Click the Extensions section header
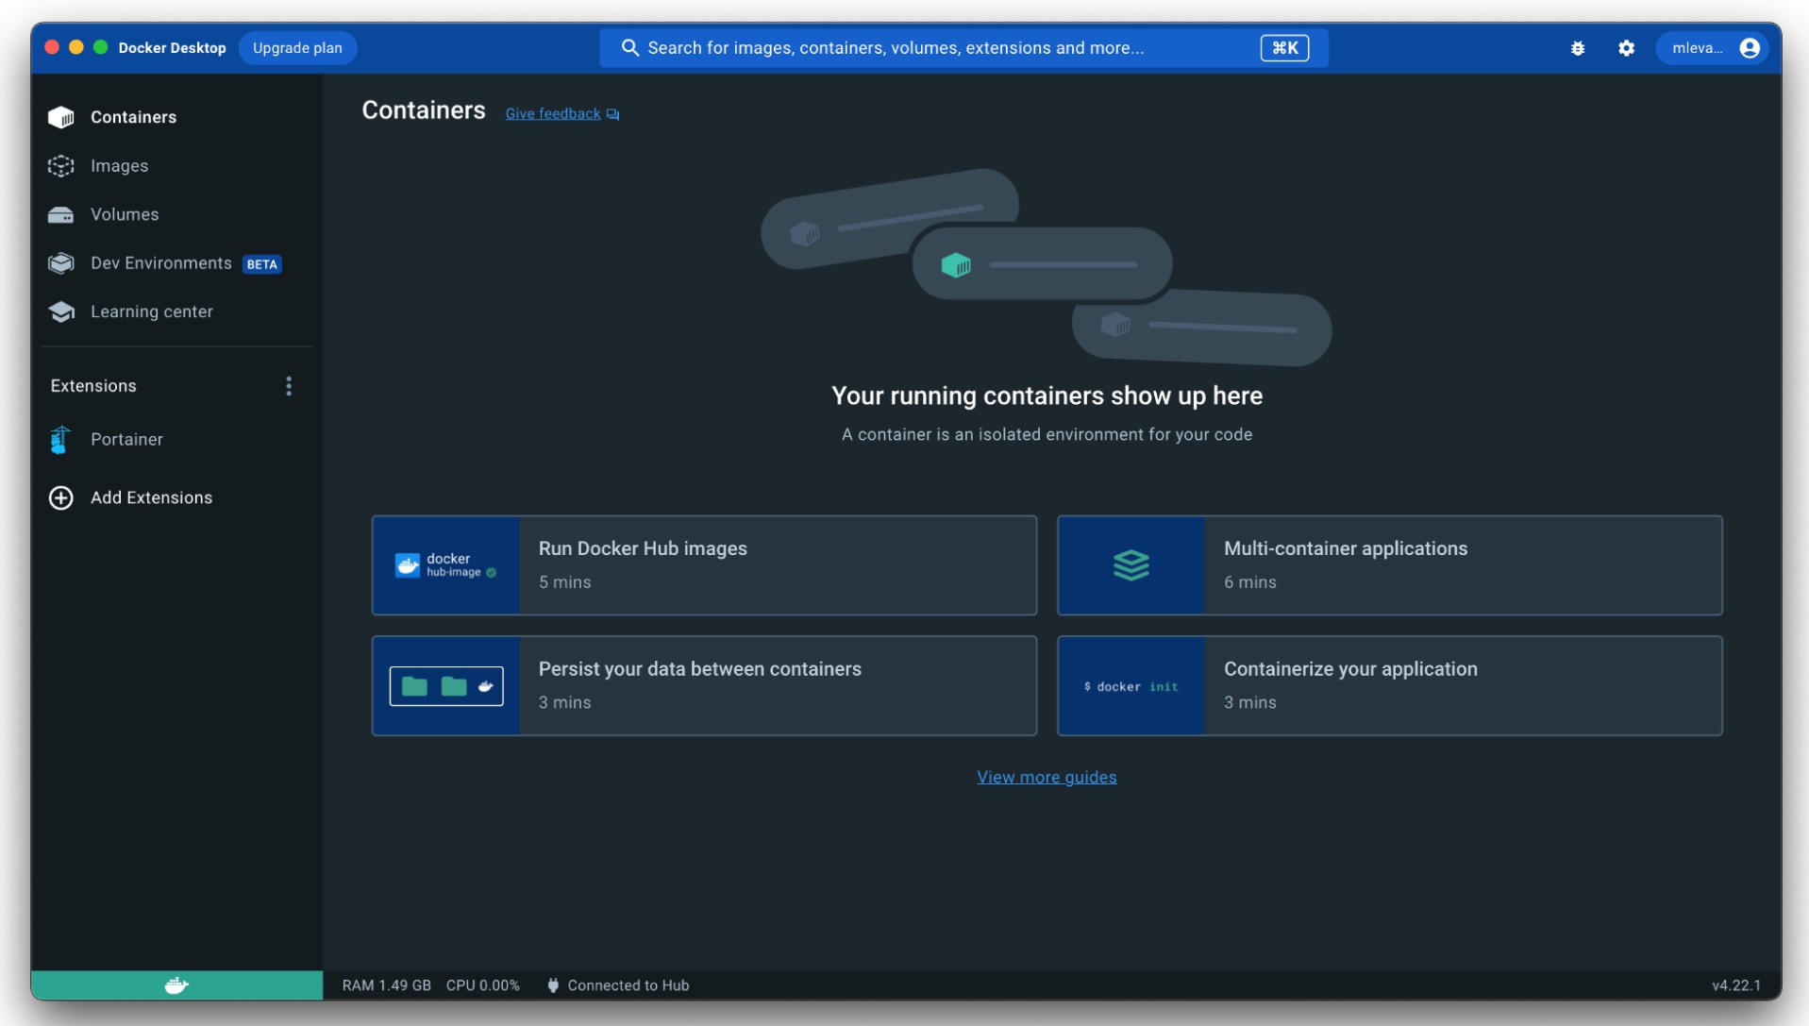Image resolution: width=1809 pixels, height=1026 pixels. click(x=93, y=386)
